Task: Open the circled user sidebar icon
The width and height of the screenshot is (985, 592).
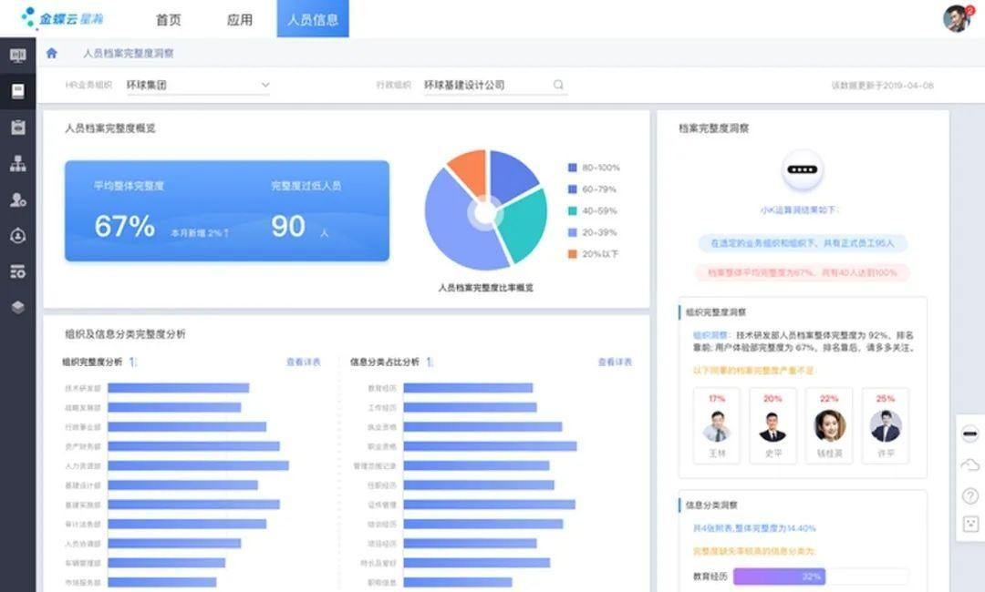Action: point(17,236)
